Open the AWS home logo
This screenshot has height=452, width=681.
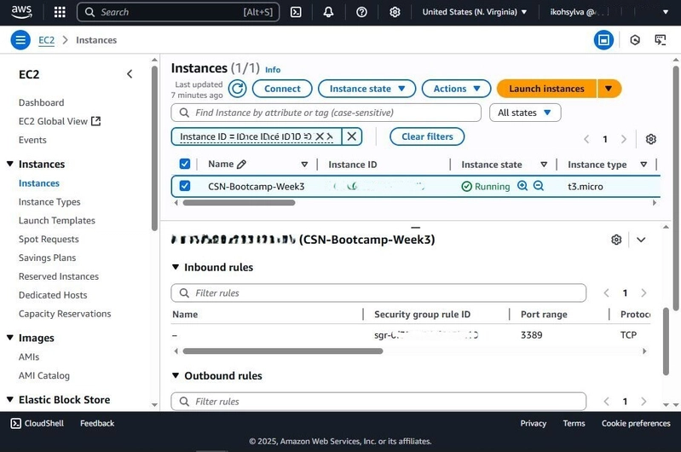click(21, 12)
